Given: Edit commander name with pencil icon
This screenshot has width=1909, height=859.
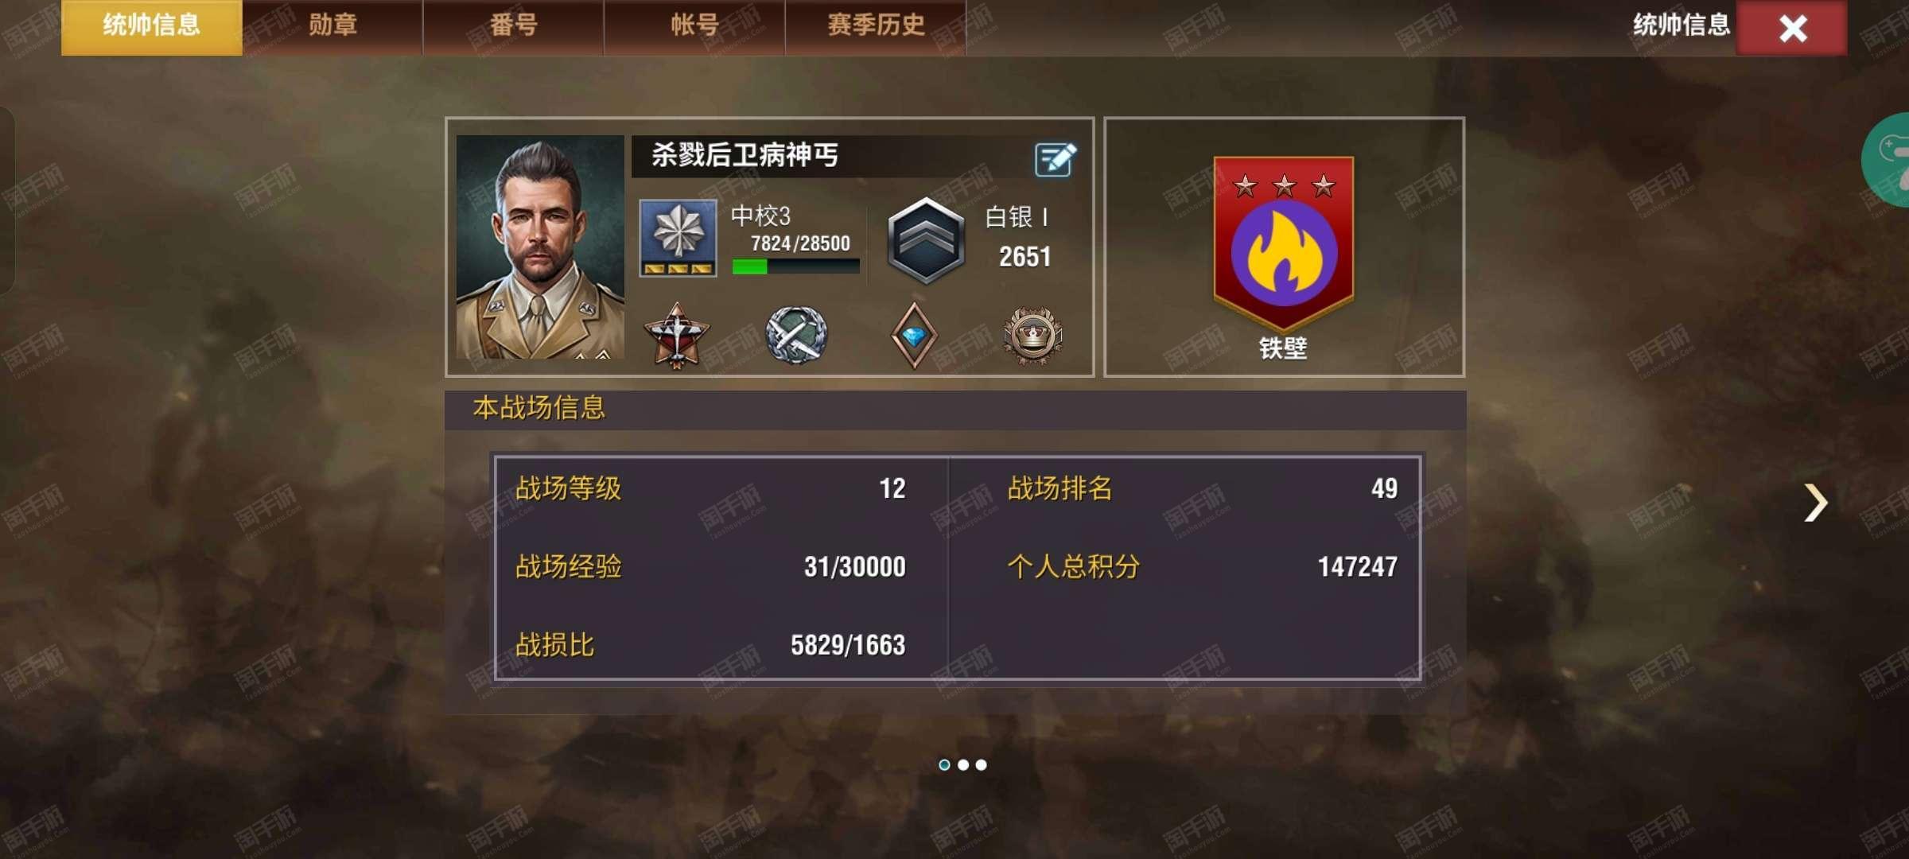Looking at the screenshot, I should (1056, 159).
